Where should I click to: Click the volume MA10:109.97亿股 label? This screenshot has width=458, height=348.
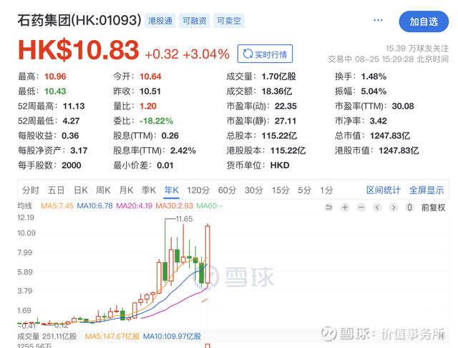coord(172,337)
